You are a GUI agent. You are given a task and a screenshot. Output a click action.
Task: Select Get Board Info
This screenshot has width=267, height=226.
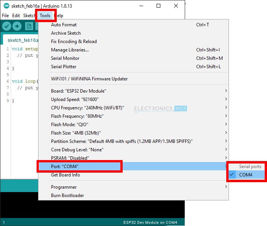[133, 175]
